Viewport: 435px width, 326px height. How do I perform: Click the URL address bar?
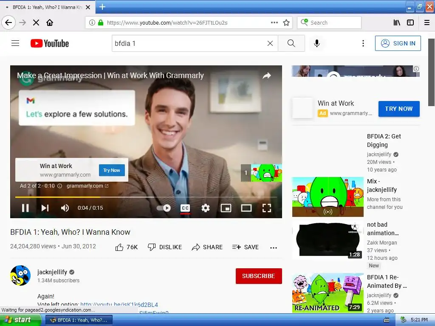coord(188,22)
